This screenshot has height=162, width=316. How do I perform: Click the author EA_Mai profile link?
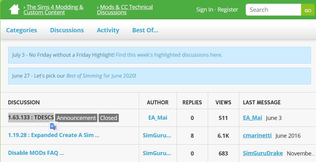pos(158,118)
